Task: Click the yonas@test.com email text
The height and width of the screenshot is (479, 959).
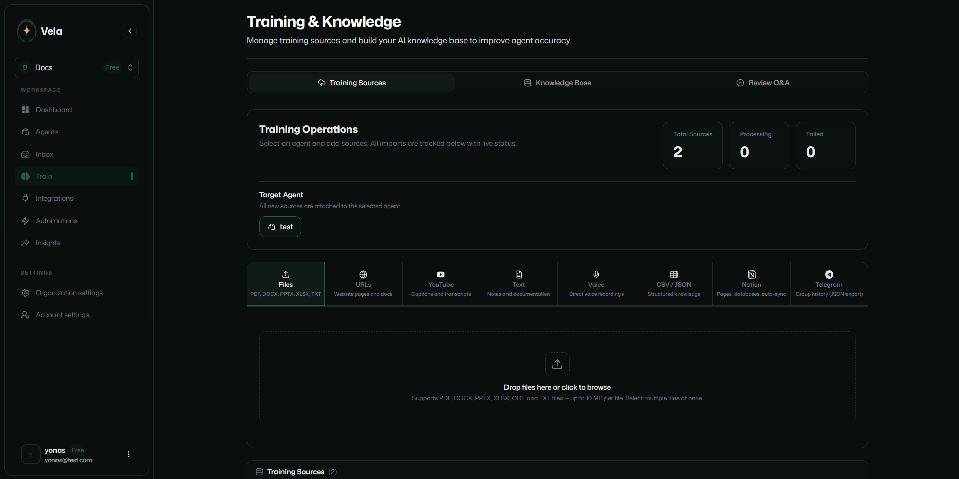Action: point(69,460)
